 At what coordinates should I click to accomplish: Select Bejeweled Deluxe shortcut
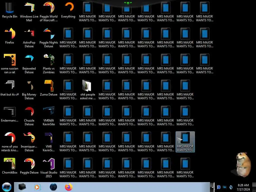click(29, 64)
